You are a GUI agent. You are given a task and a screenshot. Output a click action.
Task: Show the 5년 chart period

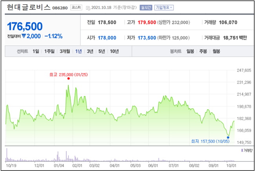tap(102, 51)
